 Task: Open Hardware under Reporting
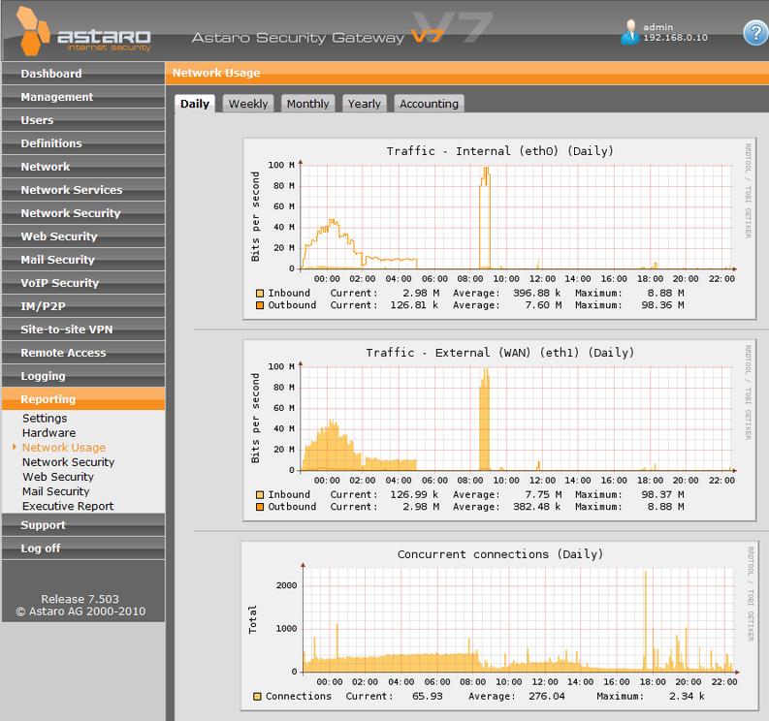[x=48, y=433]
